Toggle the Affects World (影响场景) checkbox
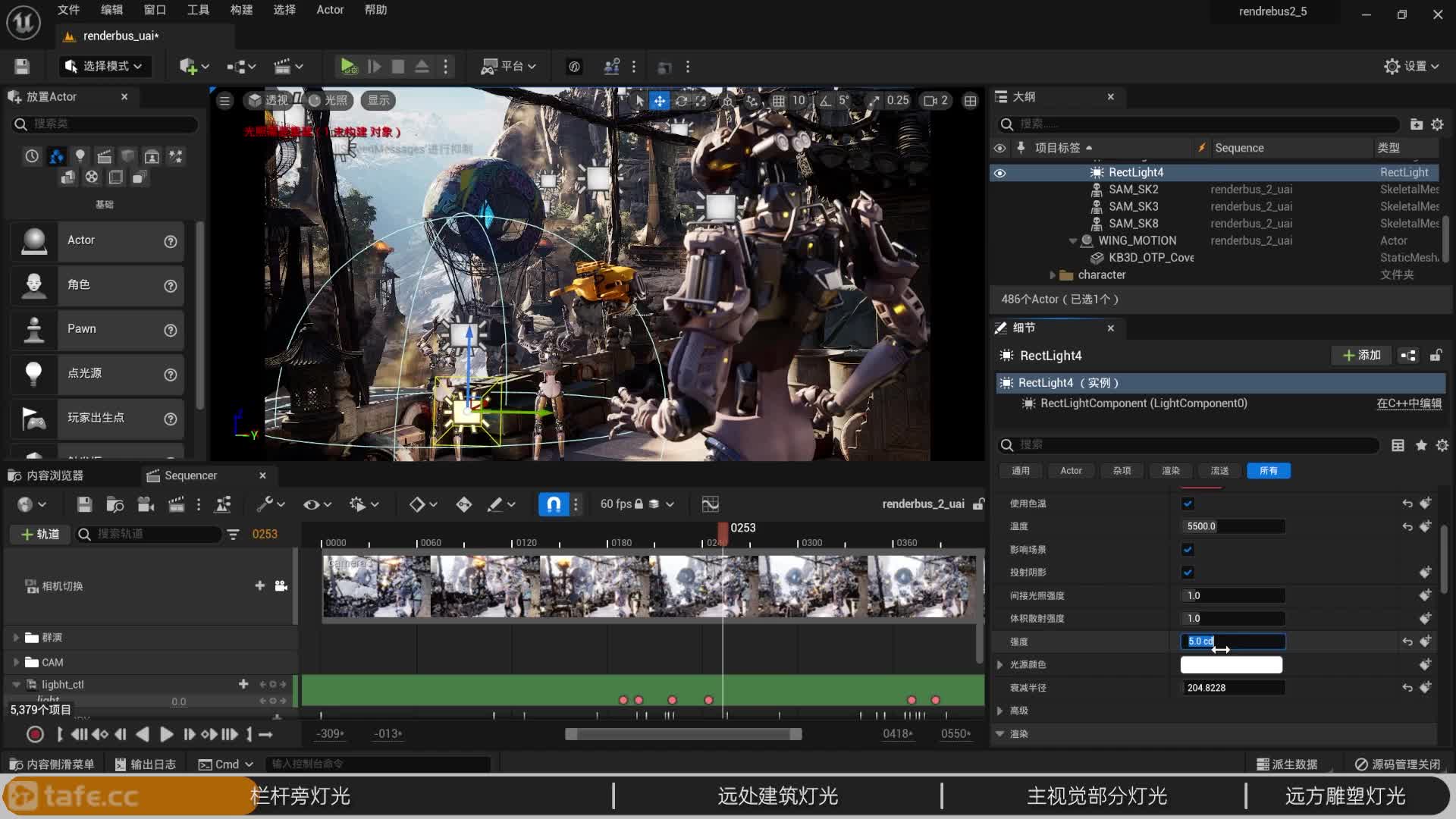 pos(1188,549)
